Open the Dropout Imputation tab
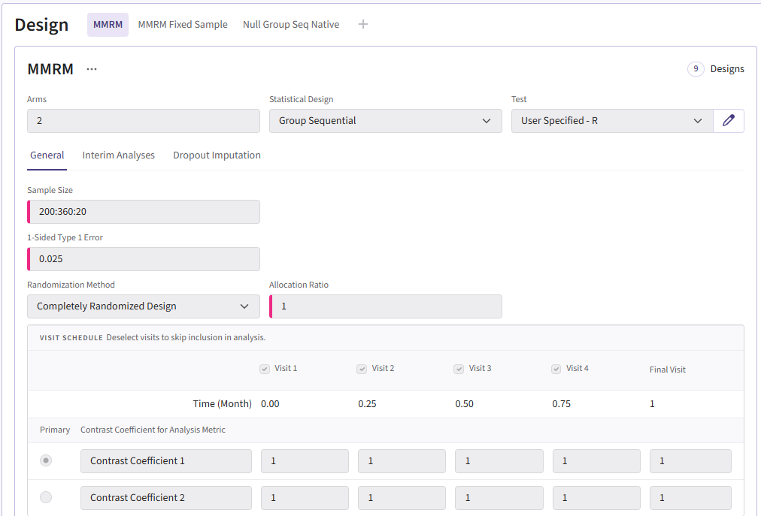Viewport: 761px width, 516px height. 217,155
